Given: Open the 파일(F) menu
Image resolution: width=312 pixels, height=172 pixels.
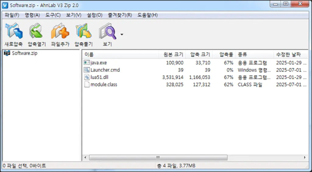Looking at the screenshot, I should [12, 15].
